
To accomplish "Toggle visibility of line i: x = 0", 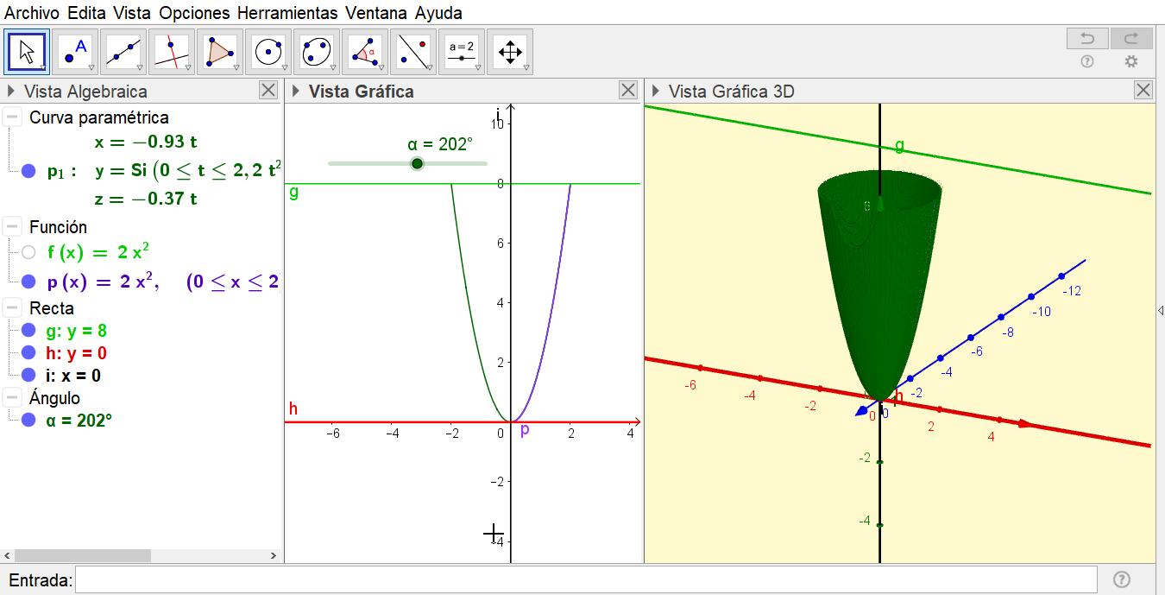I will click(x=28, y=376).
